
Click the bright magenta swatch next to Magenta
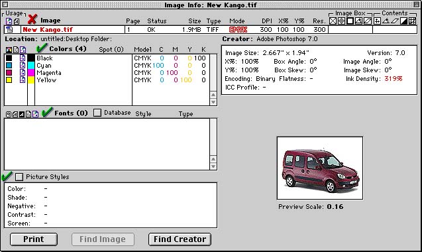point(31,72)
